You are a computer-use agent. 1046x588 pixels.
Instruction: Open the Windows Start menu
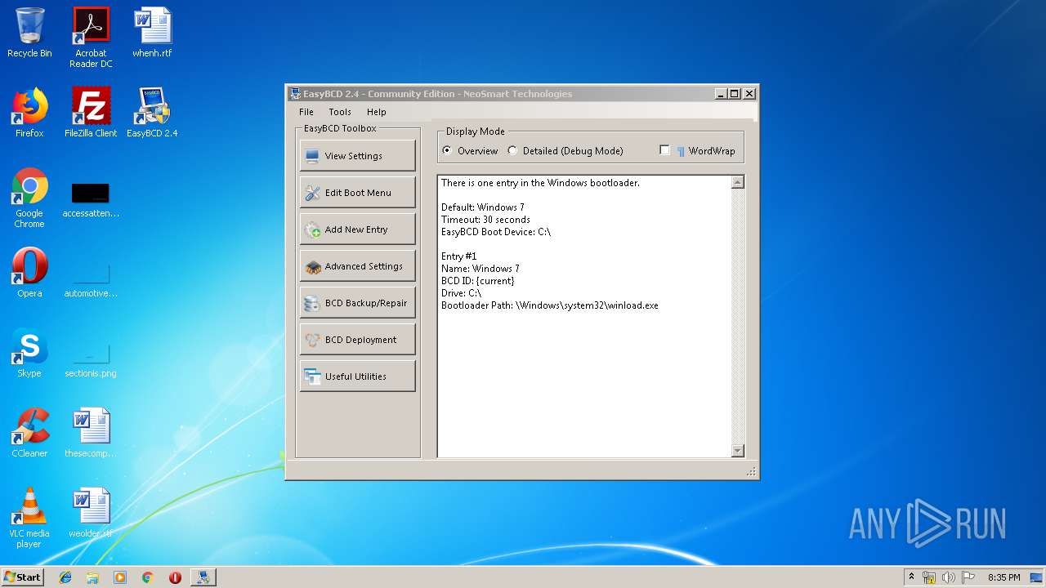pyautogui.click(x=23, y=577)
